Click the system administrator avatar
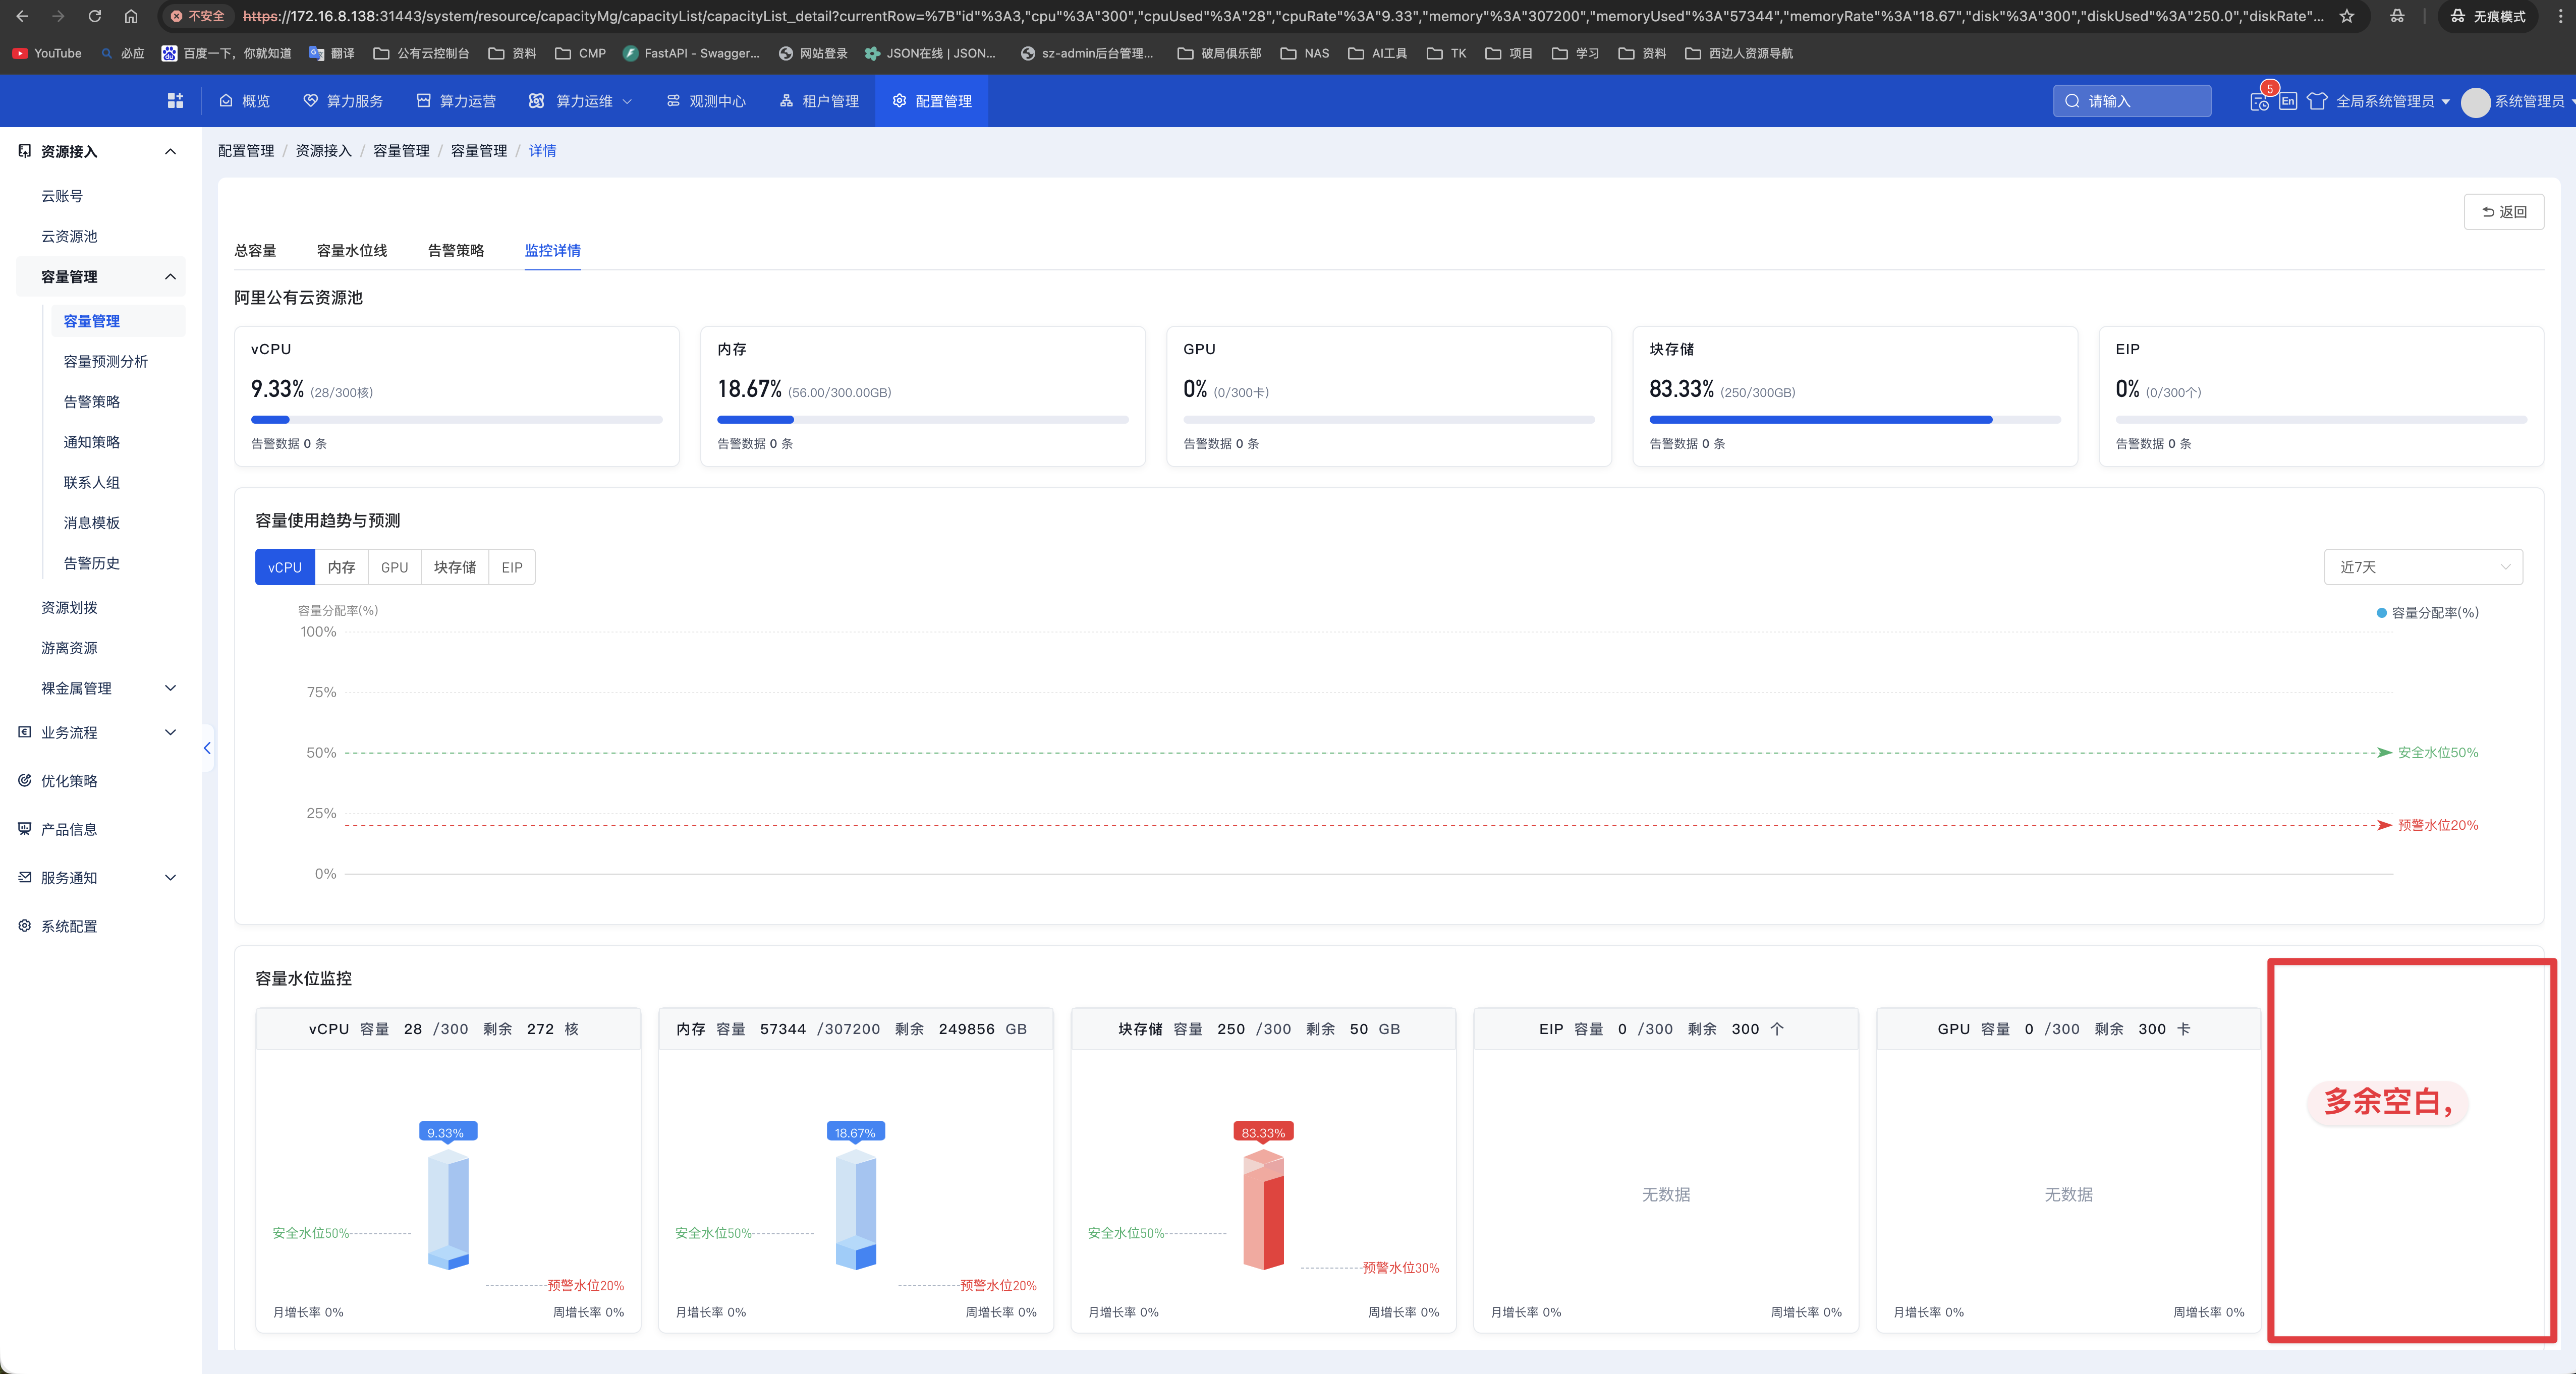The image size is (2576, 1374). [x=2475, y=102]
